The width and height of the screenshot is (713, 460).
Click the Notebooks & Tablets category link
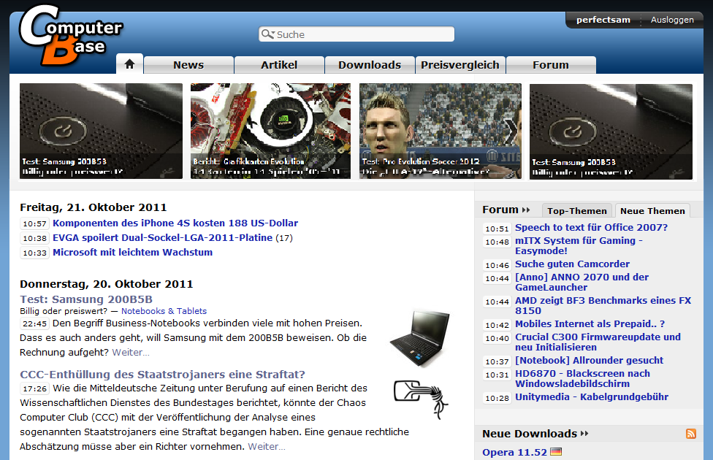(x=164, y=311)
